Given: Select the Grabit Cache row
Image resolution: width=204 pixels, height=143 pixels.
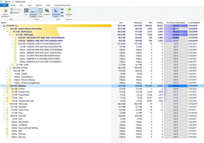Looking at the screenshot, I should point(102,110).
